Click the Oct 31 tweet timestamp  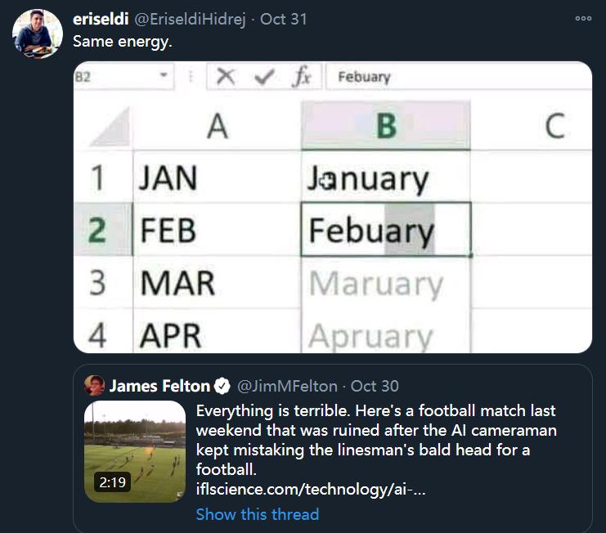pos(283,18)
